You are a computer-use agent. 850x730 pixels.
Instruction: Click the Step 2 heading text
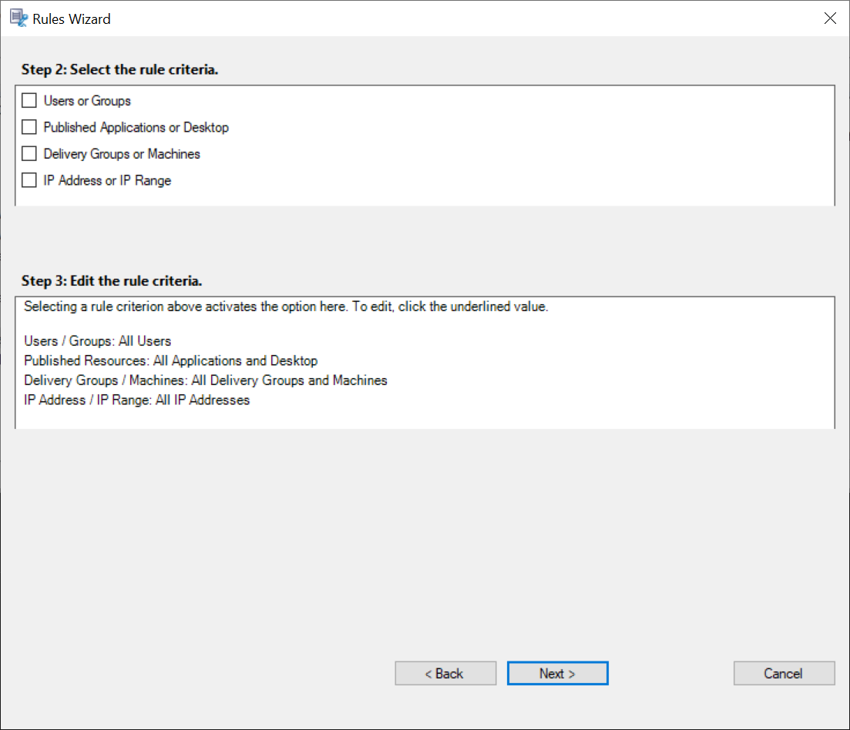tap(119, 70)
